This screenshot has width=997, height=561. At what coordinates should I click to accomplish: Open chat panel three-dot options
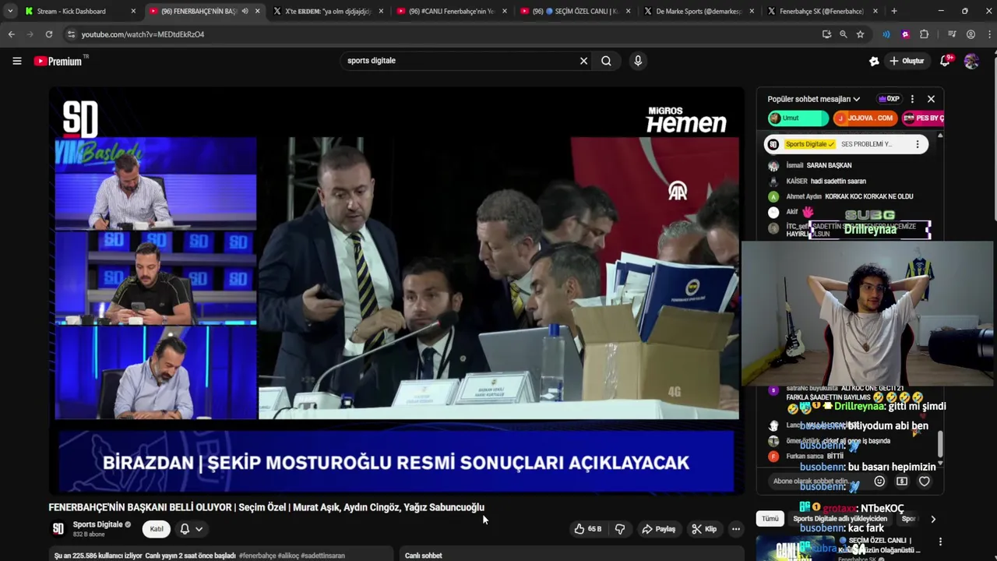click(x=912, y=99)
